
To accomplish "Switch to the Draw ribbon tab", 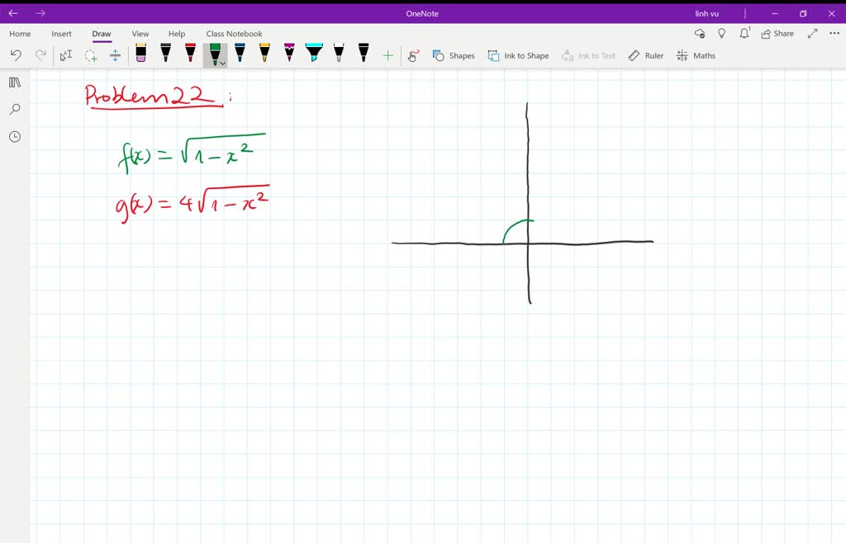I will coord(101,33).
